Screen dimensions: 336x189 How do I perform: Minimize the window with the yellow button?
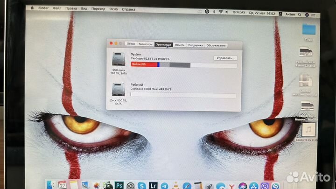tap(116, 43)
